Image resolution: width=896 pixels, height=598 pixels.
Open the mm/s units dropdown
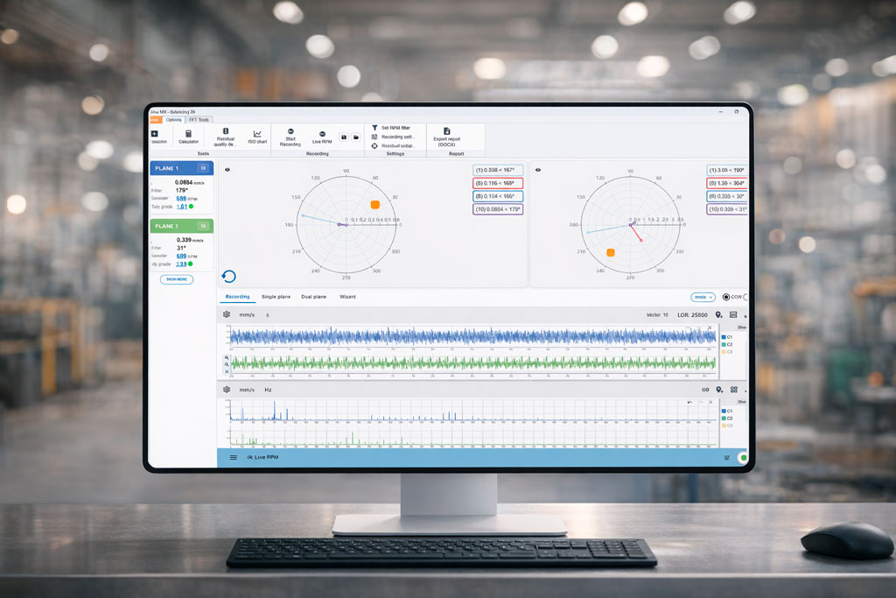[x=703, y=297]
